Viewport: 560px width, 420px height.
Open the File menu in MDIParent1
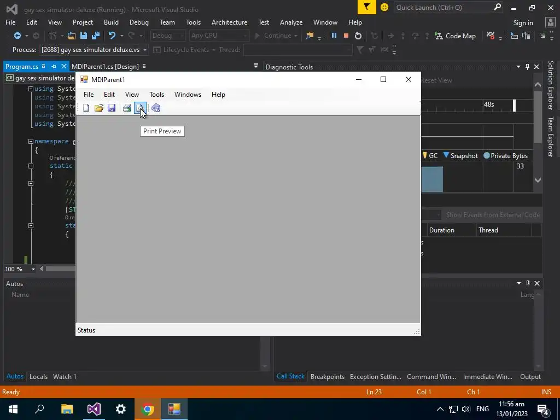pos(89,95)
